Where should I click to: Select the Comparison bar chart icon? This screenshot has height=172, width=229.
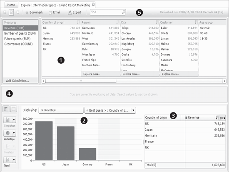(8, 120)
